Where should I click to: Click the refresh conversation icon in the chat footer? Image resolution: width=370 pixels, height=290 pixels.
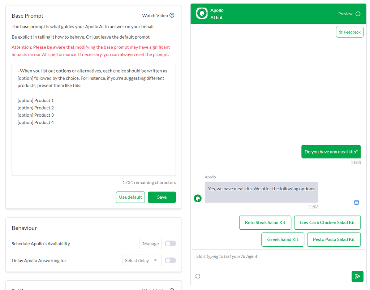pos(198,276)
